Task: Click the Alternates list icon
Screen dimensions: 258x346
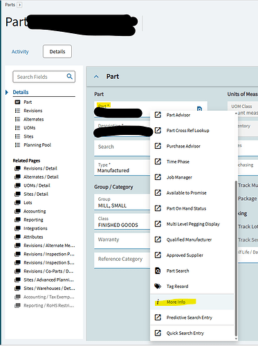Action: (x=17, y=119)
